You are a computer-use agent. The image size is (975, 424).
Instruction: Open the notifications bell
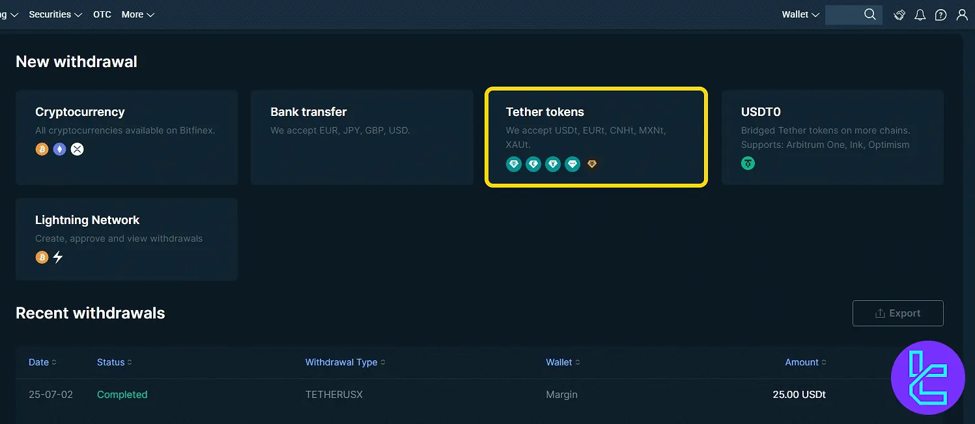pyautogui.click(x=920, y=14)
